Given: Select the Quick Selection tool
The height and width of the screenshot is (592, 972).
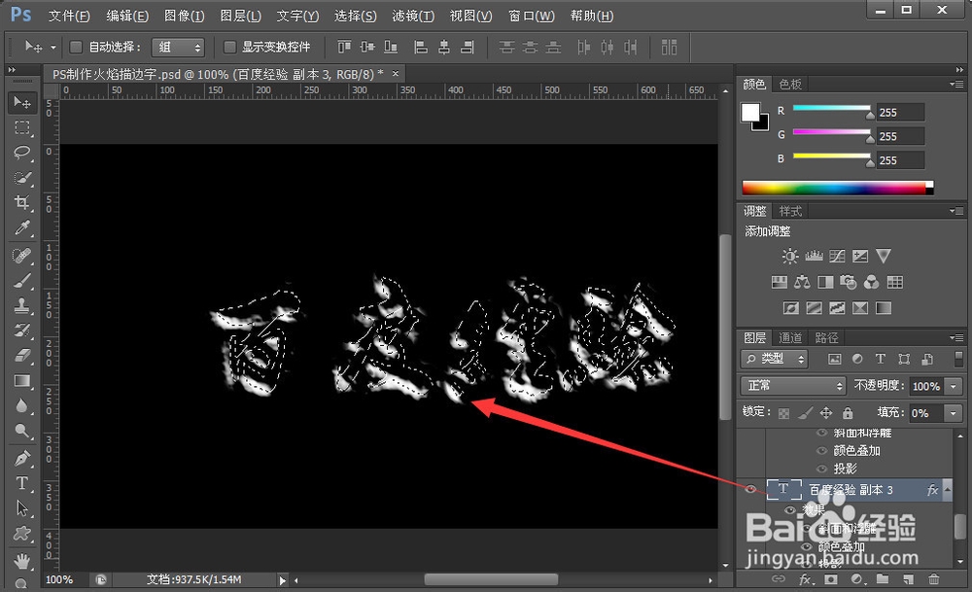Looking at the screenshot, I should [22, 178].
